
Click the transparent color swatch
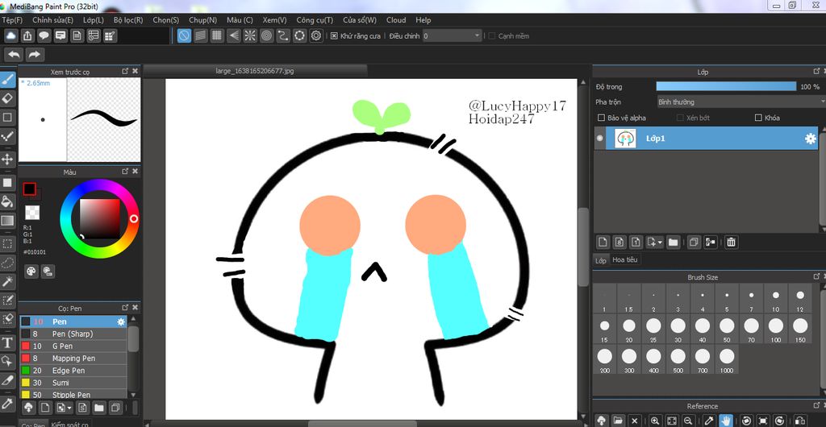tap(32, 213)
